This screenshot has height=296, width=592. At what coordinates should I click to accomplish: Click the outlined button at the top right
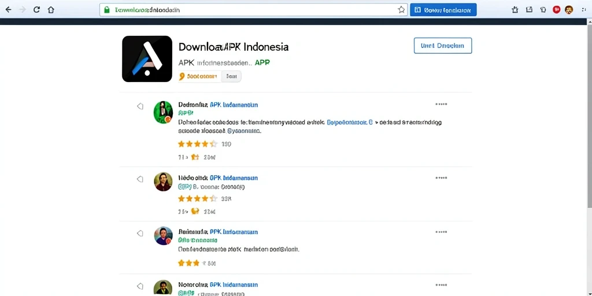tap(443, 46)
